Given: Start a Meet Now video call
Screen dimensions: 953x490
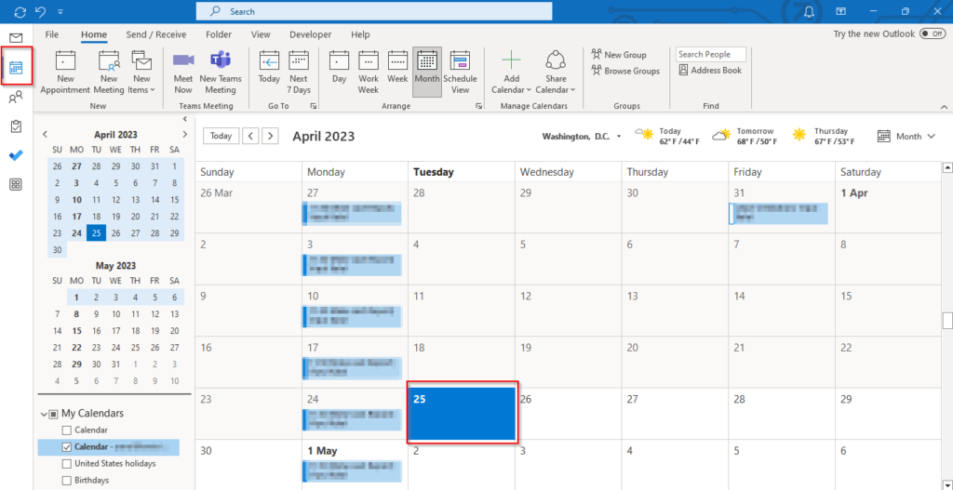Looking at the screenshot, I should [x=183, y=73].
